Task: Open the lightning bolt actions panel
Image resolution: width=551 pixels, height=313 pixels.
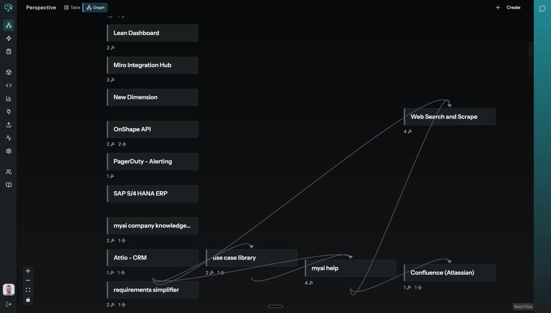Action: (x=8, y=39)
